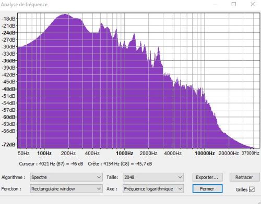Viewport: 261px width, 204px height.
Task: Maximize the Analyse de fréquence window
Action: 234,4
